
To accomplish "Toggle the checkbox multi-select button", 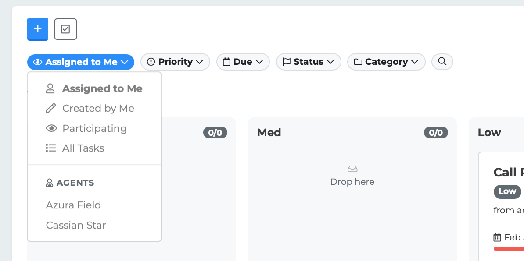I will point(65,29).
